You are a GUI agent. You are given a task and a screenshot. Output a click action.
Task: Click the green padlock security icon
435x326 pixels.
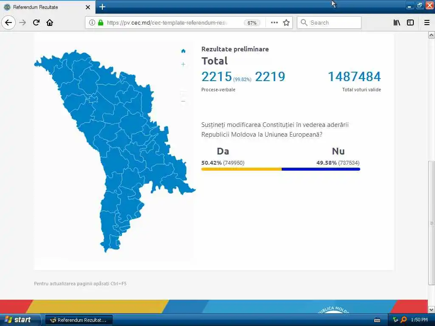100,22
